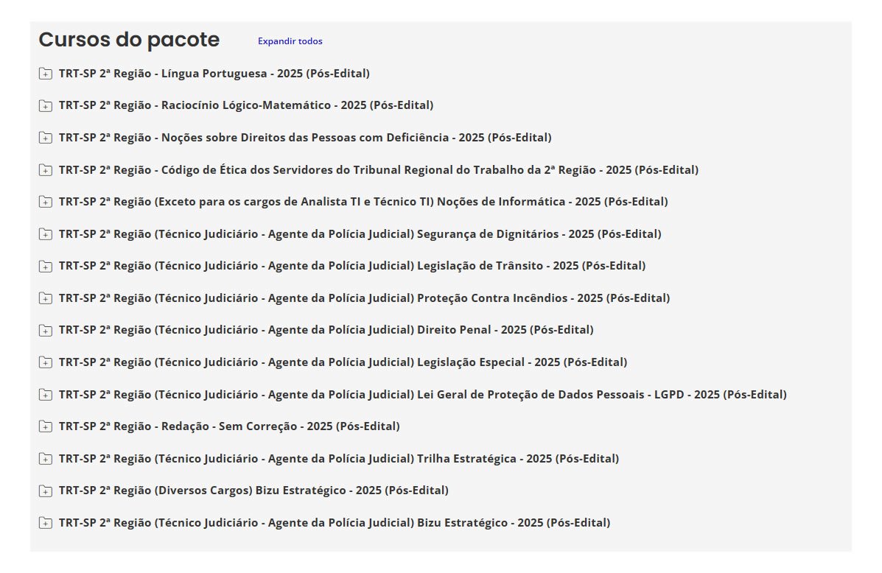Expand the Legislação Especial course row
The height and width of the screenshot is (573, 882).
click(x=343, y=362)
